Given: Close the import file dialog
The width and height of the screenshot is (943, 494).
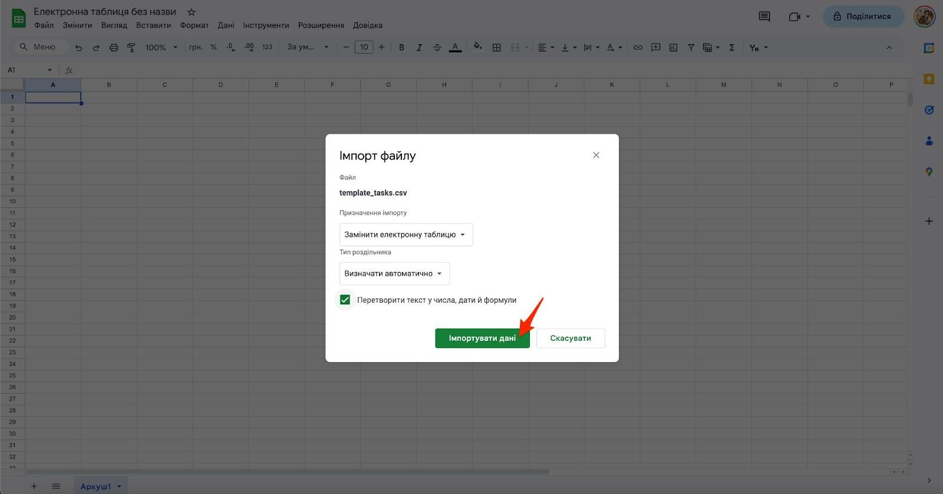Looking at the screenshot, I should (596, 155).
